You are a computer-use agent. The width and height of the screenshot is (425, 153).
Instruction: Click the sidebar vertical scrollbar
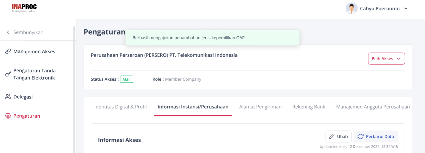[74, 90]
